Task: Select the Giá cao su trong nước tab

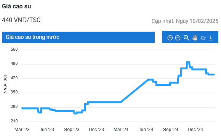Action: (x=78, y=37)
